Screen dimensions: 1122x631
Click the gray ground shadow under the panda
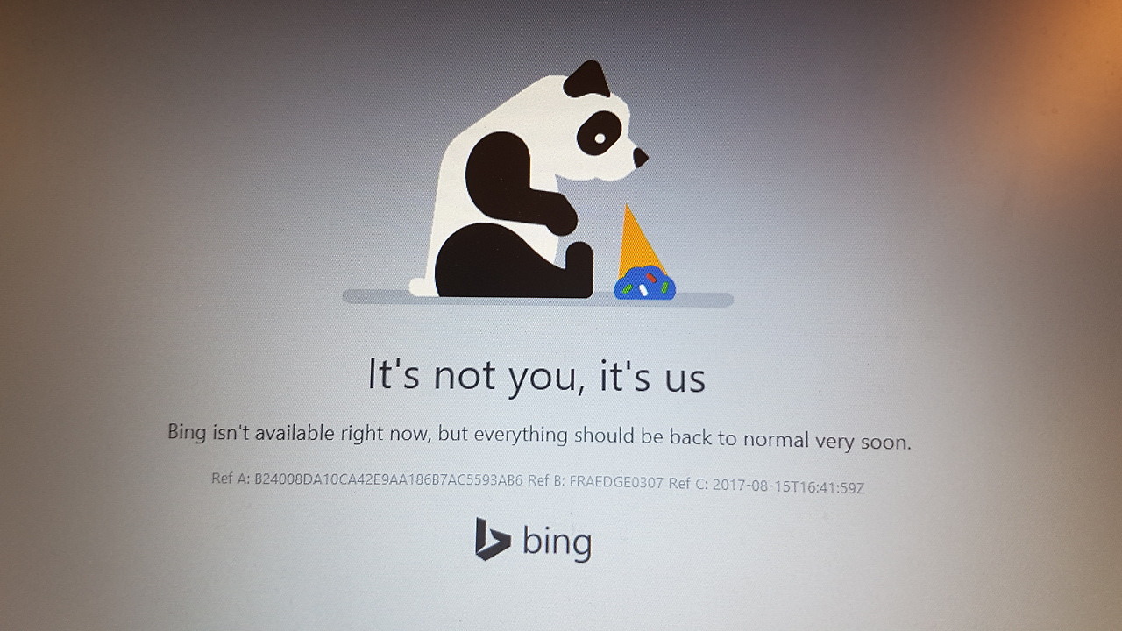coord(537,298)
